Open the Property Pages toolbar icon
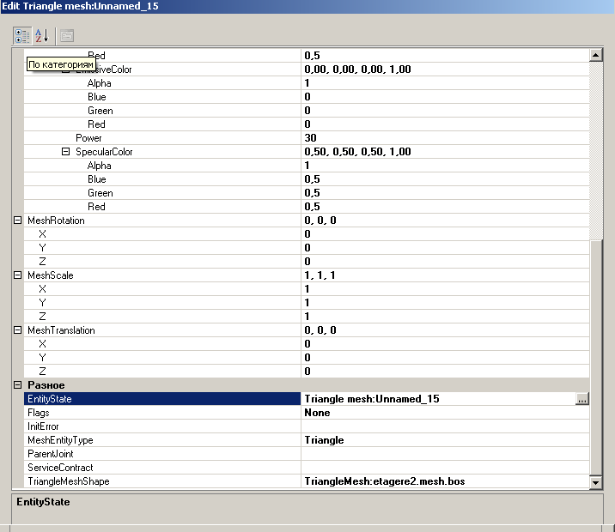The image size is (615, 532). point(67,36)
